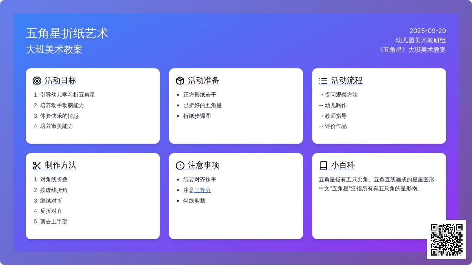This screenshot has height=265, width=472.
Task: Click the list icon beside 活动流程
Action: pos(323,81)
